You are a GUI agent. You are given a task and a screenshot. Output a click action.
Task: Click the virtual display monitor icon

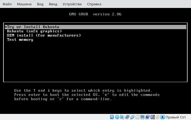[x=142, y=117]
